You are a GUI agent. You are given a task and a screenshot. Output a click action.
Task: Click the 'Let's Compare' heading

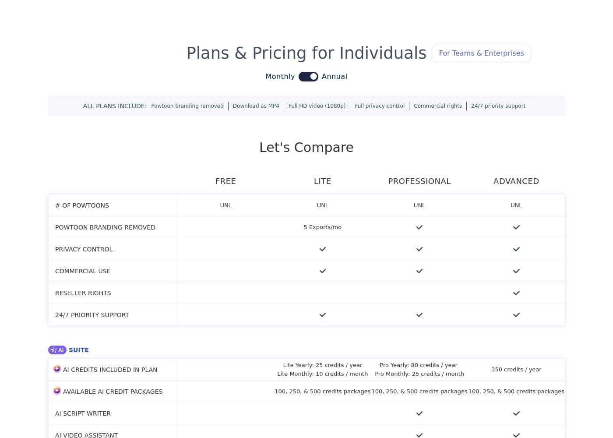tap(306, 148)
